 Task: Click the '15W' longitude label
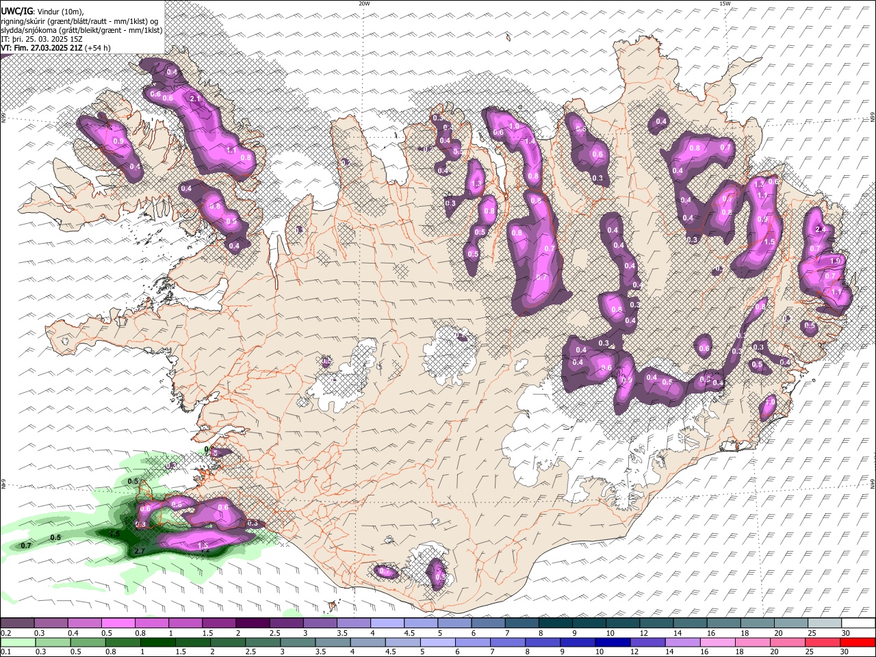pos(724,3)
